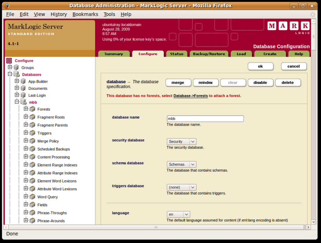Expand the Groups tree node
321x243 pixels.
pos(10,67)
